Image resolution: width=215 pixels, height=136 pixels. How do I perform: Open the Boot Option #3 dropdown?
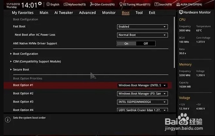[142, 102]
